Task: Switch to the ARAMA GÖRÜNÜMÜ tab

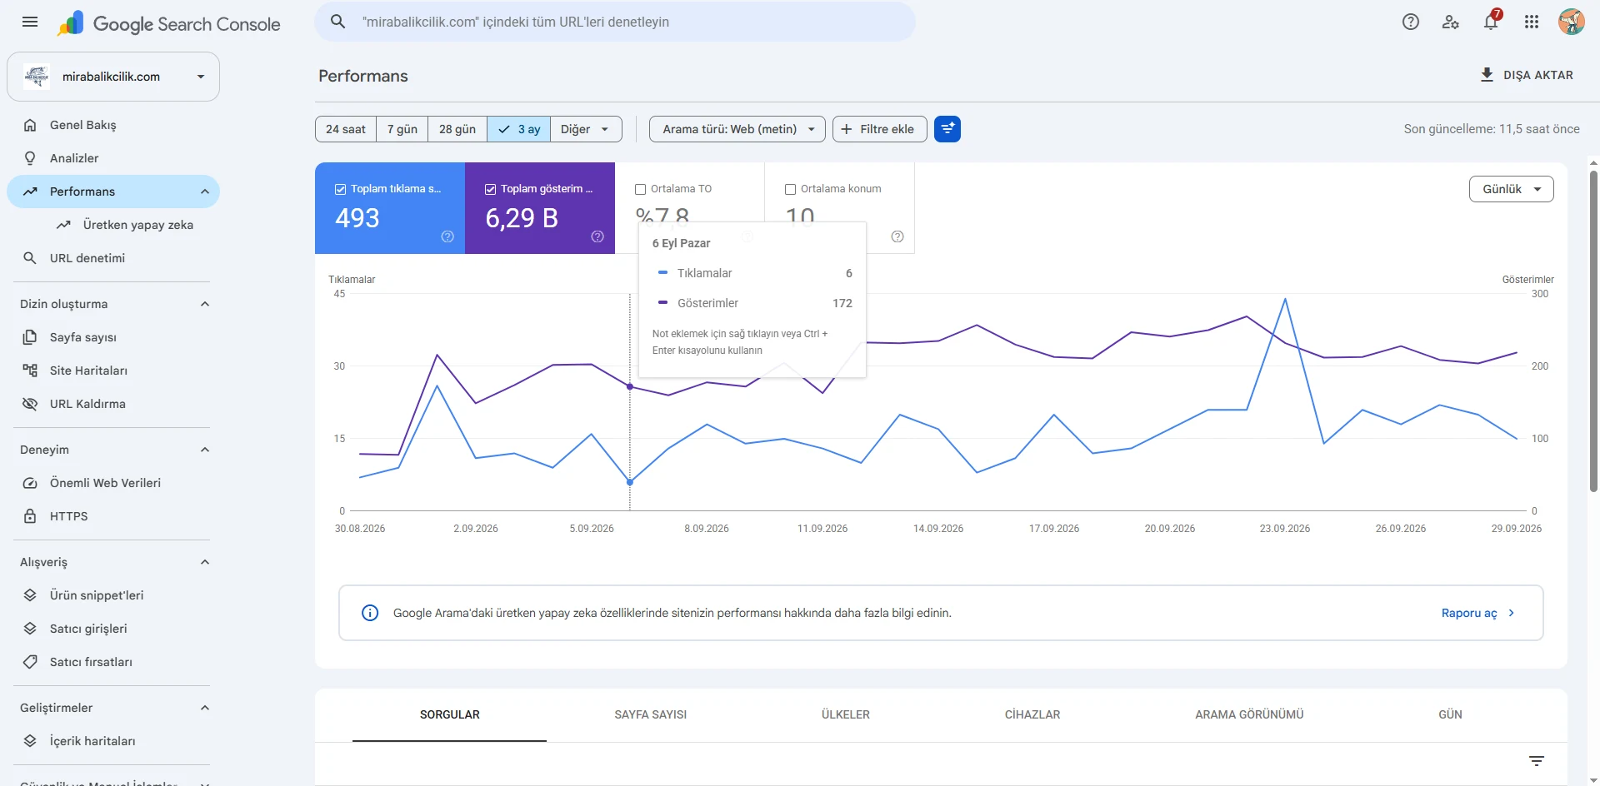Action: (1249, 714)
